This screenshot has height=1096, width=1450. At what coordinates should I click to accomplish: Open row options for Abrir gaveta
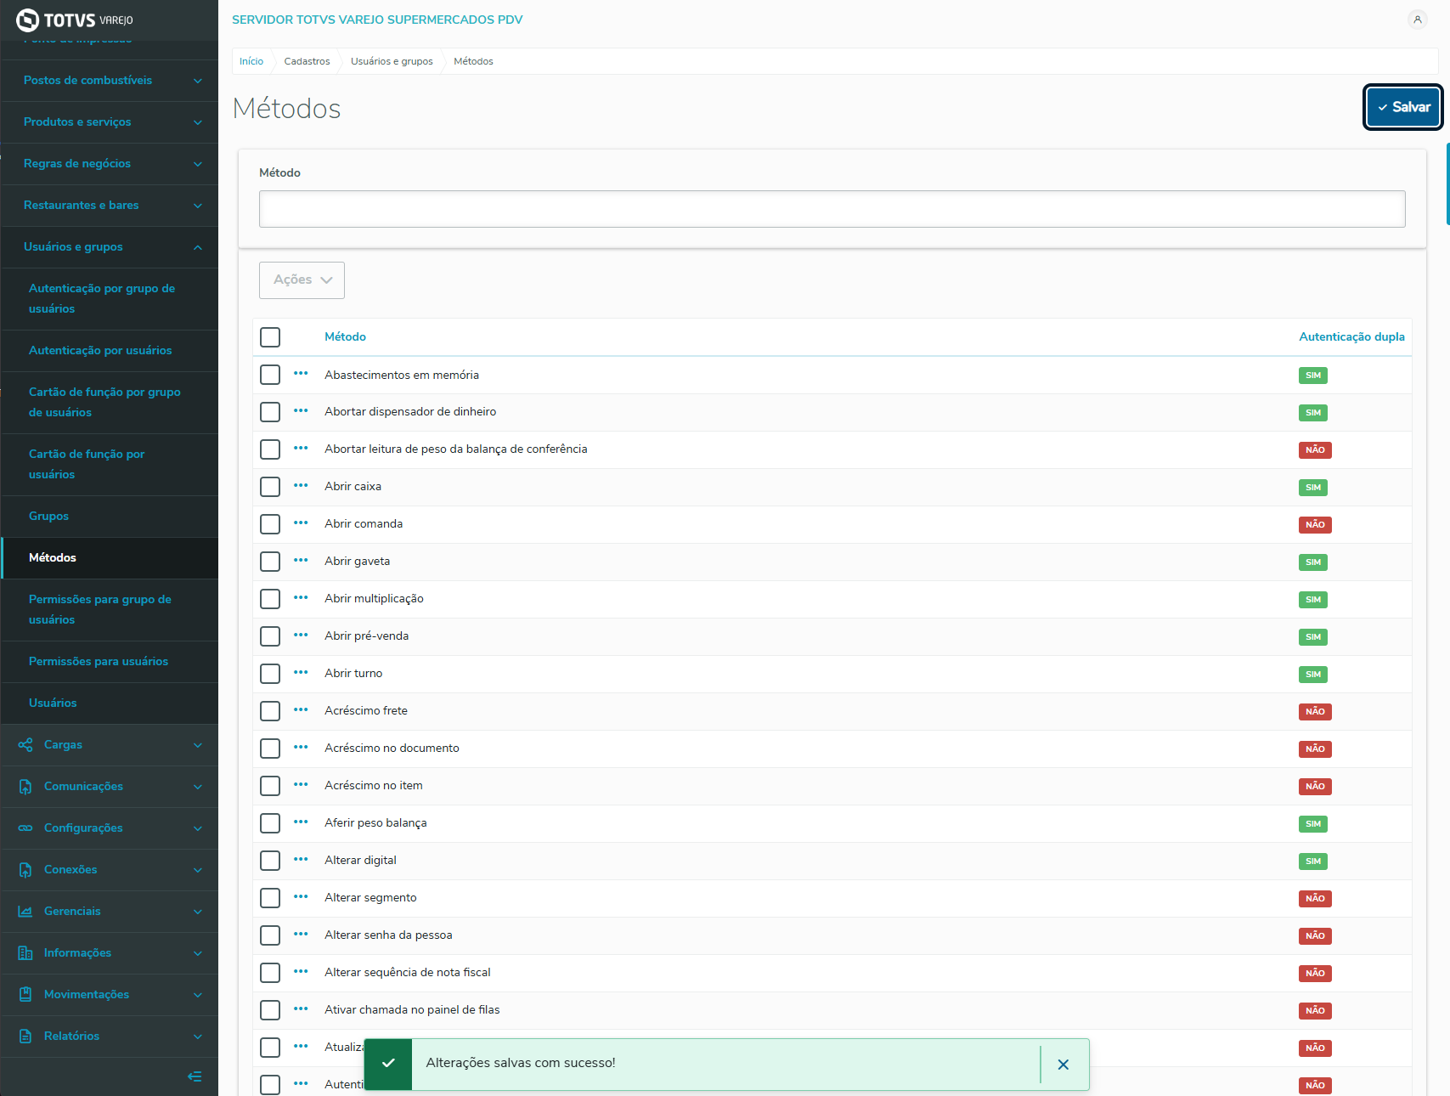tap(301, 561)
